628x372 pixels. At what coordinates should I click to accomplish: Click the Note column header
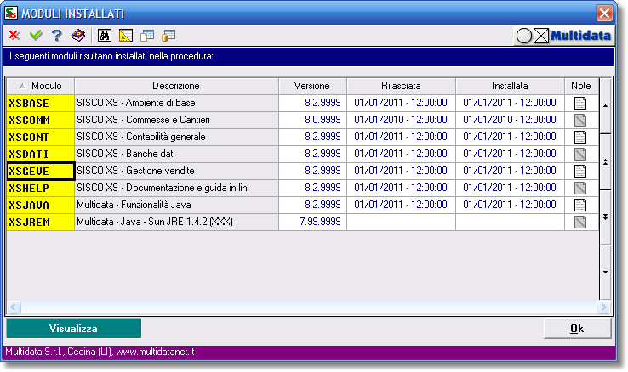tap(581, 86)
